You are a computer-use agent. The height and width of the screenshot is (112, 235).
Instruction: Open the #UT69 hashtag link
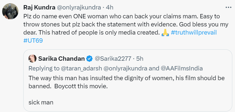pos(33,40)
